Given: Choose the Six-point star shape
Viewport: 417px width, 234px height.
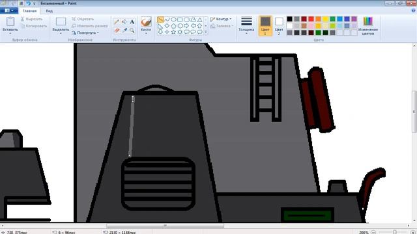Looking at the screenshot, I should click(180, 32).
